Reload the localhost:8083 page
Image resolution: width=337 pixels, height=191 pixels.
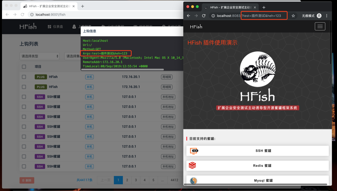204,16
